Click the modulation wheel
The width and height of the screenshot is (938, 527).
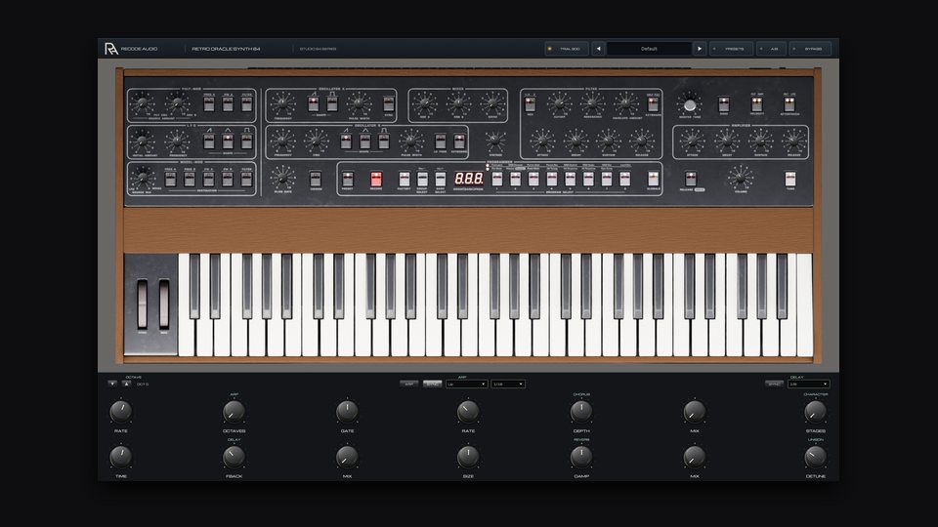(163, 304)
